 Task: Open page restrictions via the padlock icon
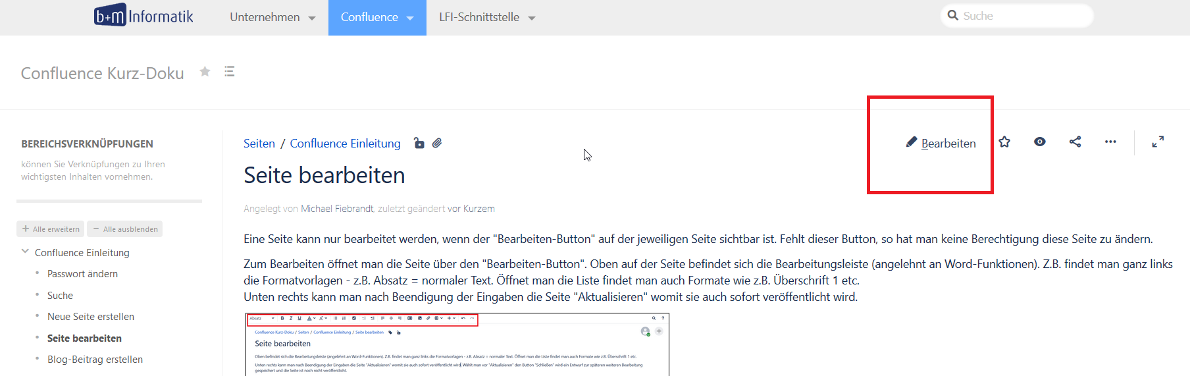pyautogui.click(x=419, y=143)
